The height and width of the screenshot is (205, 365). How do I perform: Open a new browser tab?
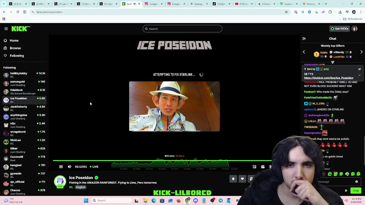326,4
